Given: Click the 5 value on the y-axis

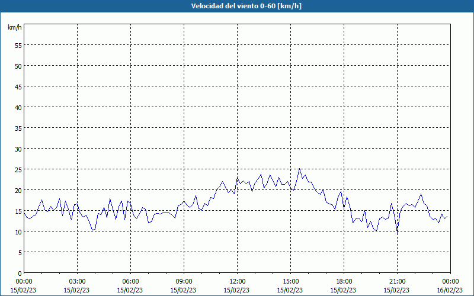Looking at the screenshot, I should tap(20, 253).
